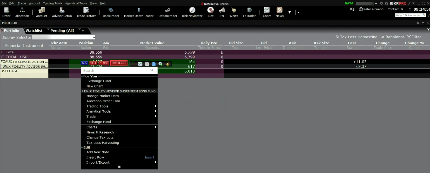This screenshot has width=430, height=173.
Task: Open the account selector dropdown arrow
Action: click(376, 3)
